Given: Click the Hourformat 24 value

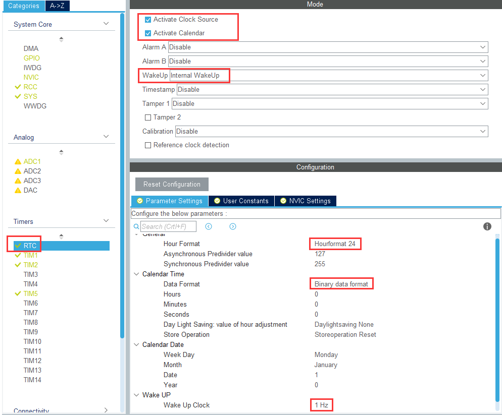Looking at the screenshot, I should point(335,244).
